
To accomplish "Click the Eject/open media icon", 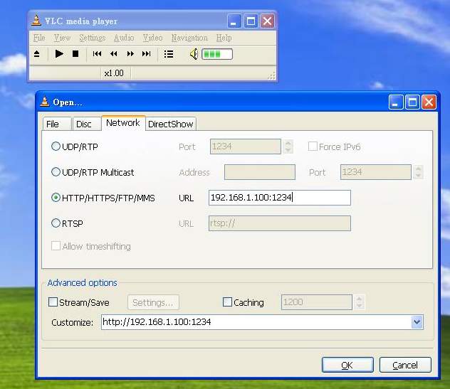I will click(x=38, y=54).
